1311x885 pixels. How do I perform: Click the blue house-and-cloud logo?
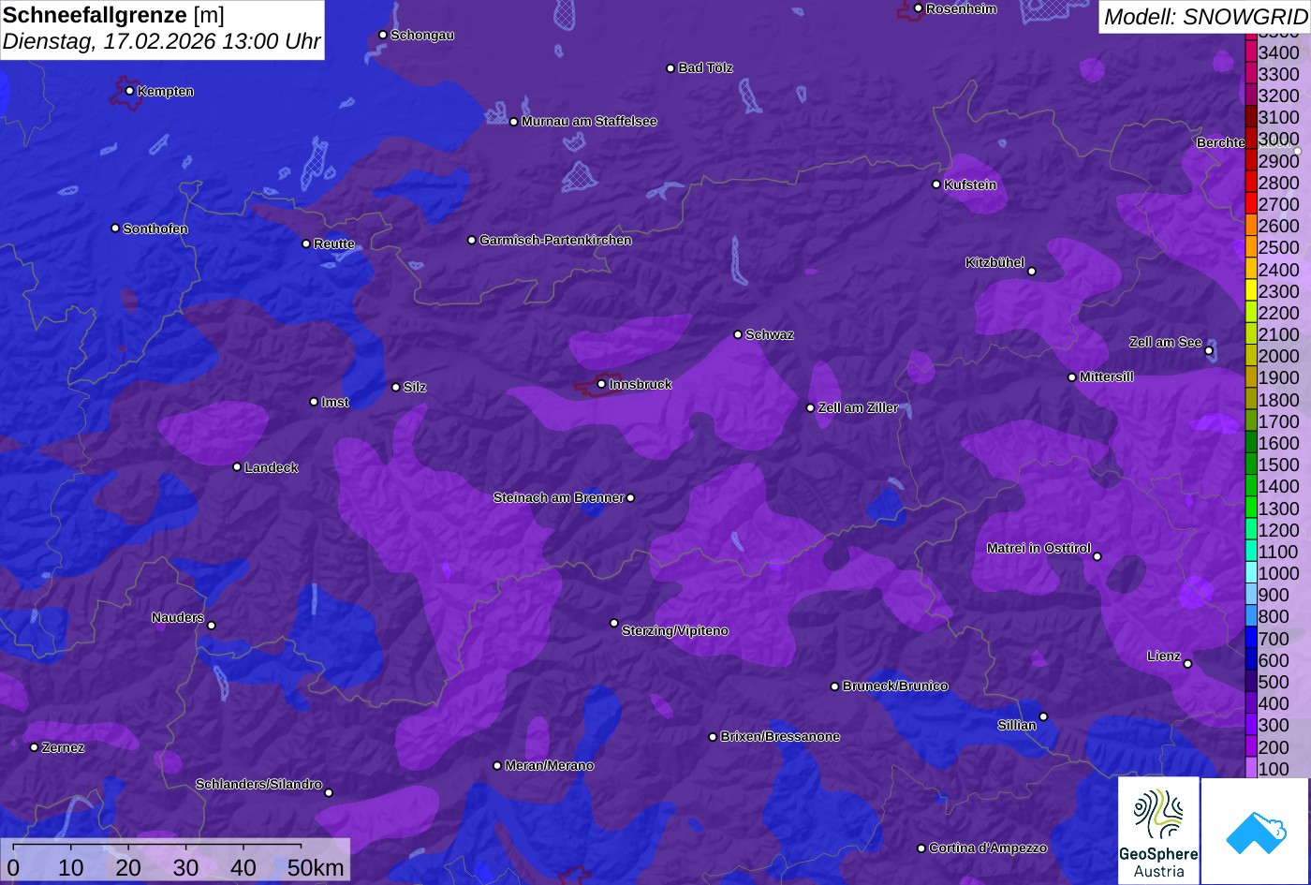coord(1257,831)
